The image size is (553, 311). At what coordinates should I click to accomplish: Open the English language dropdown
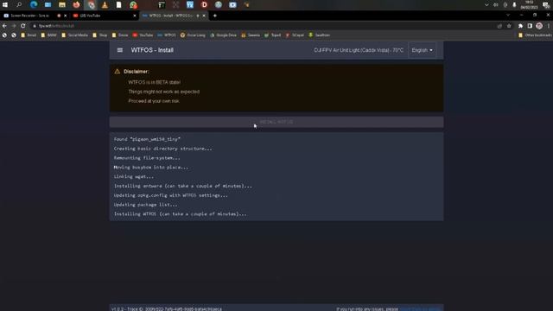422,50
